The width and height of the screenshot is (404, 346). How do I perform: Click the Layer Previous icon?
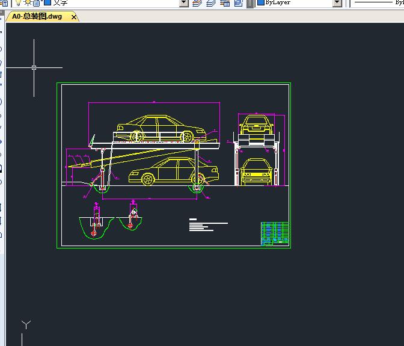211,3
